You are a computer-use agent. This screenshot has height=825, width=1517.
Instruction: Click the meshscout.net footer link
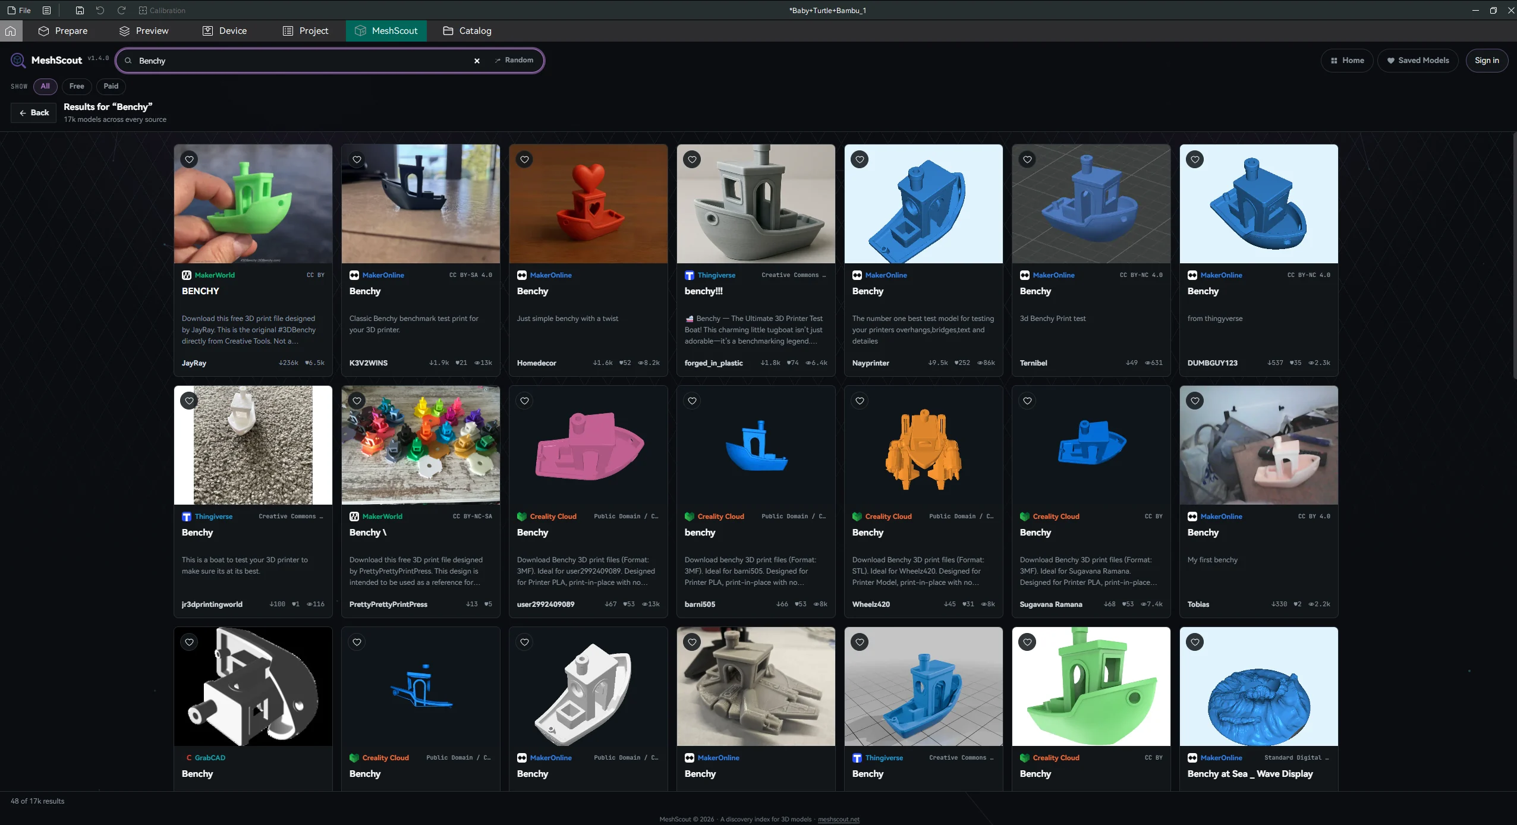coord(839,819)
